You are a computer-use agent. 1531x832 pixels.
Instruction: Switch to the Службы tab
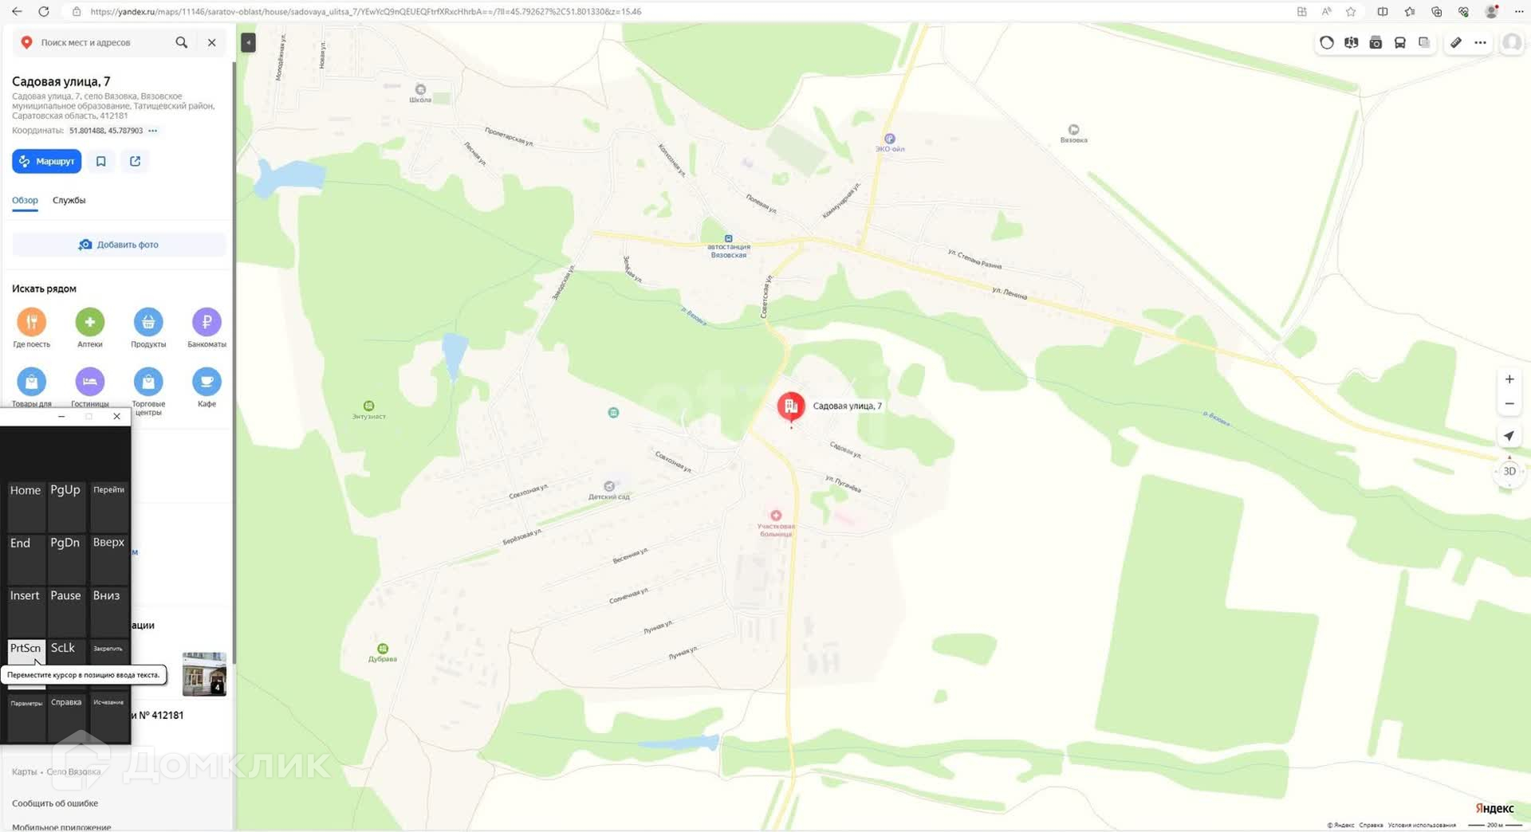pyautogui.click(x=69, y=200)
